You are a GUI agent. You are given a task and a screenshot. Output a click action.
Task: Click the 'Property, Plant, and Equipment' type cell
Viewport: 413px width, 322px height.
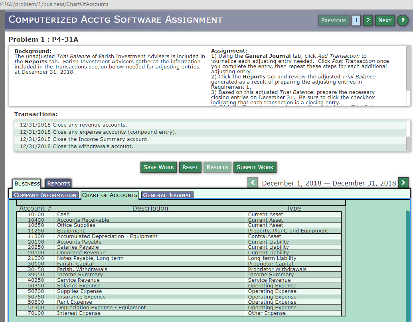(294, 230)
